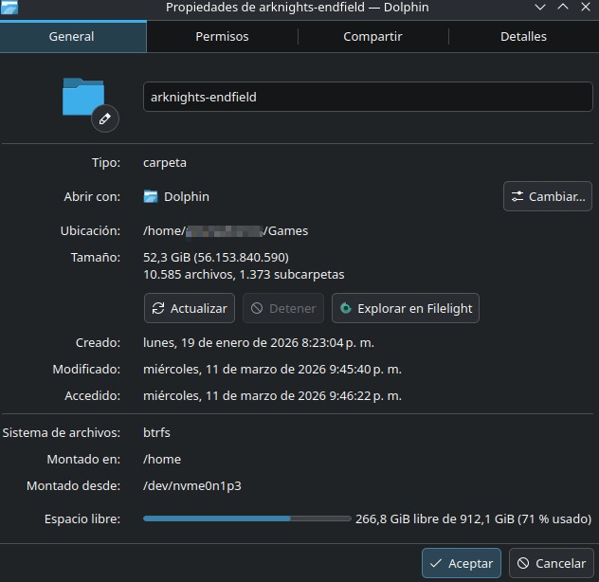Click the blue folder thumbnail
599x582 pixels.
click(82, 97)
